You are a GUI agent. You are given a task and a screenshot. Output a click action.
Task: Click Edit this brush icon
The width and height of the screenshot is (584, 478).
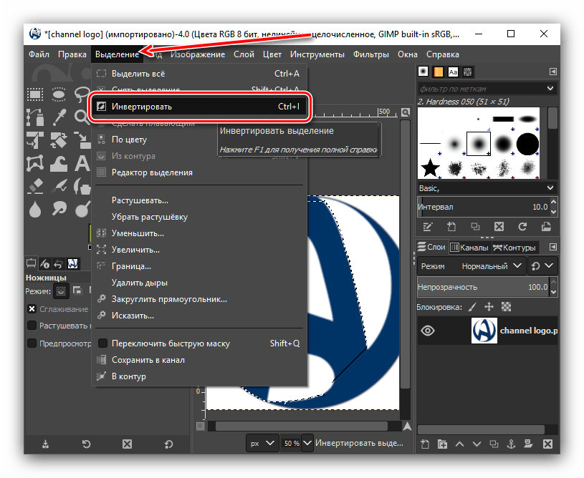(x=428, y=227)
